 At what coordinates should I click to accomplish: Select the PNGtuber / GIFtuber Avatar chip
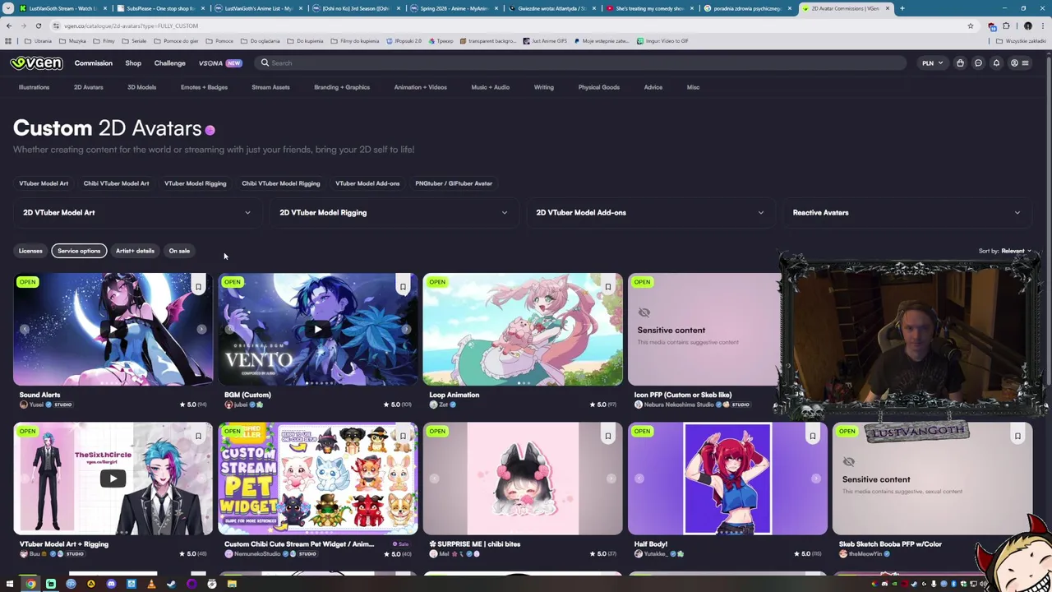tap(454, 183)
